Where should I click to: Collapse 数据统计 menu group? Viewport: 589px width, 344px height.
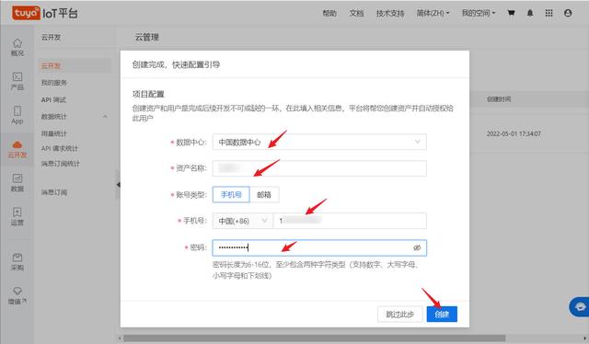[105, 117]
